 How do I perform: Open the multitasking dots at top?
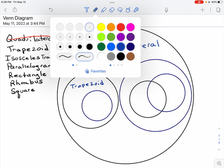[112, 2]
